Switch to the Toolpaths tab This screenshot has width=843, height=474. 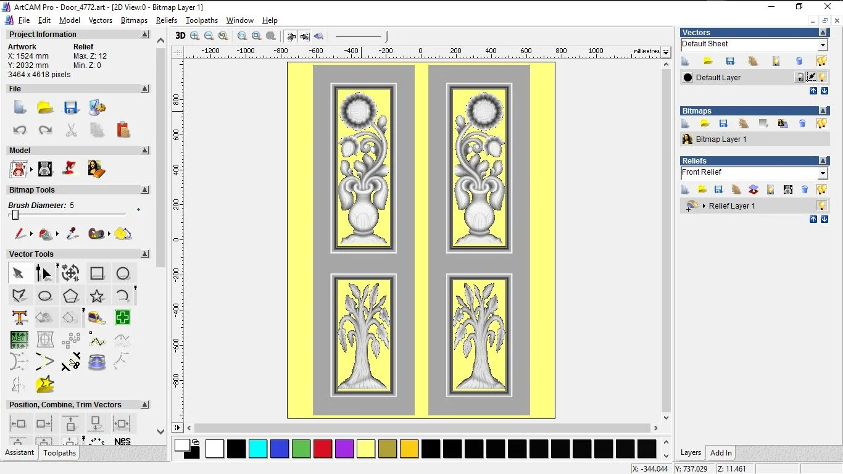pyautogui.click(x=59, y=453)
